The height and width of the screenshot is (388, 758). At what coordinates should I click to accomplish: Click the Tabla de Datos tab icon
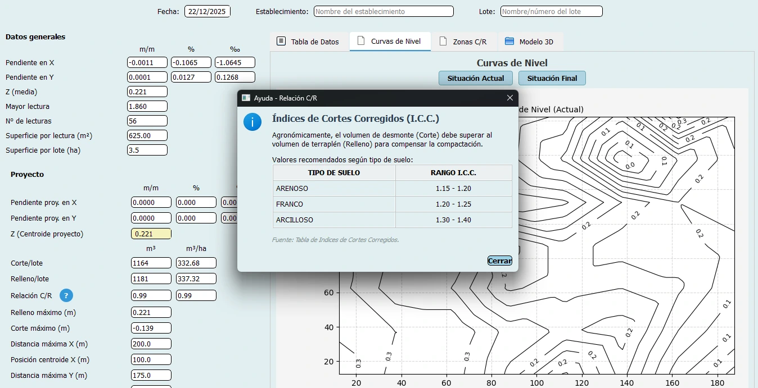[281, 42]
